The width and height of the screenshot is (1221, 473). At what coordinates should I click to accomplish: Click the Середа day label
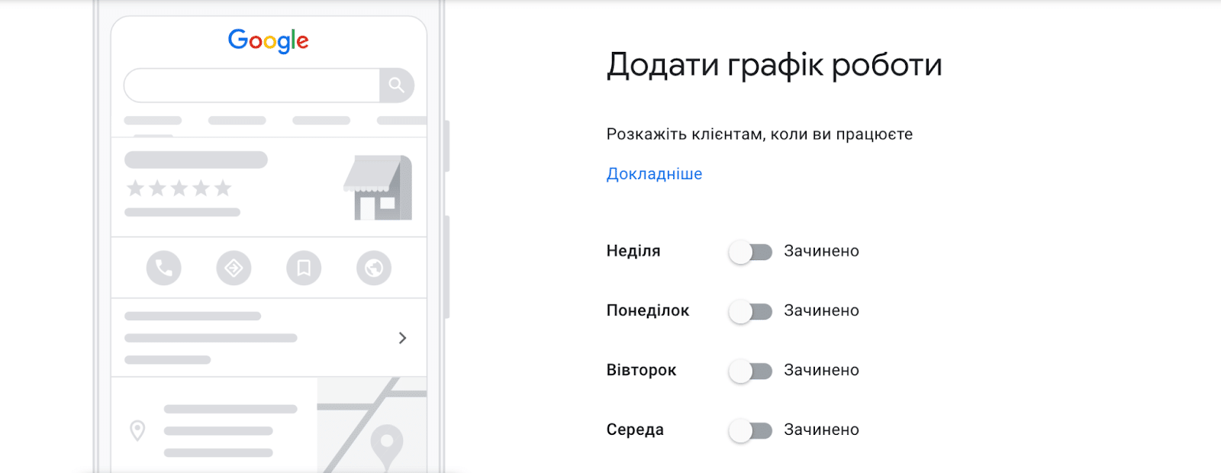[x=635, y=430]
